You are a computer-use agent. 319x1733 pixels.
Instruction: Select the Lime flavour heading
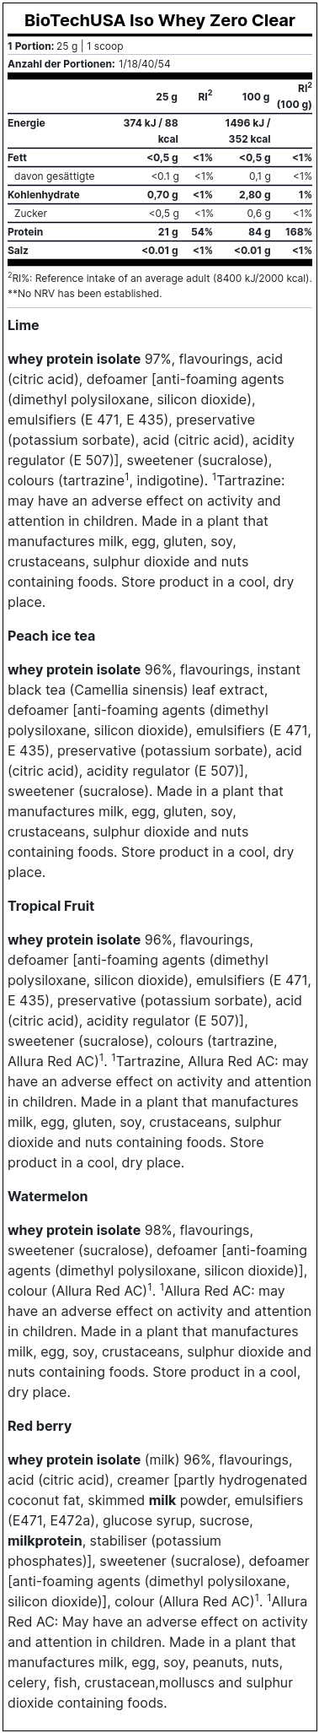[24, 325]
